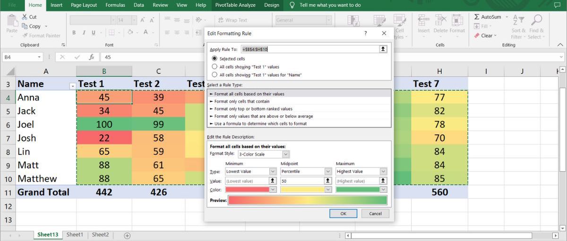Switch to Sheet2 tab
This screenshot has width=567, height=241.
[x=100, y=234]
